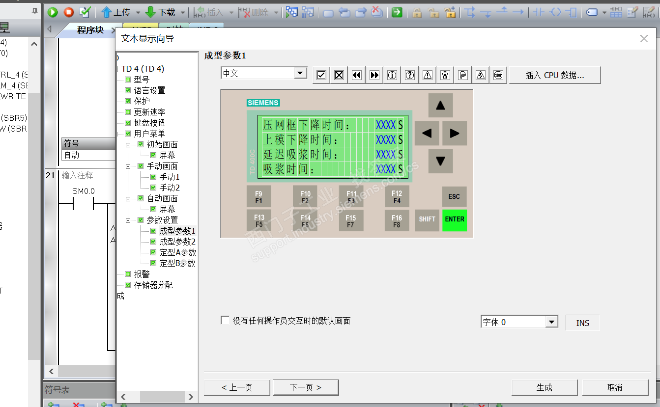The image size is (660, 407).
Task: Click the 删除 delete toolbar item
Action: click(254, 12)
